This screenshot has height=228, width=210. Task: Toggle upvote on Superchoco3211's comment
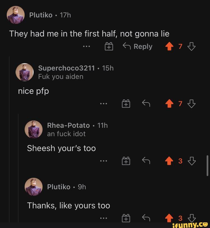169,103
